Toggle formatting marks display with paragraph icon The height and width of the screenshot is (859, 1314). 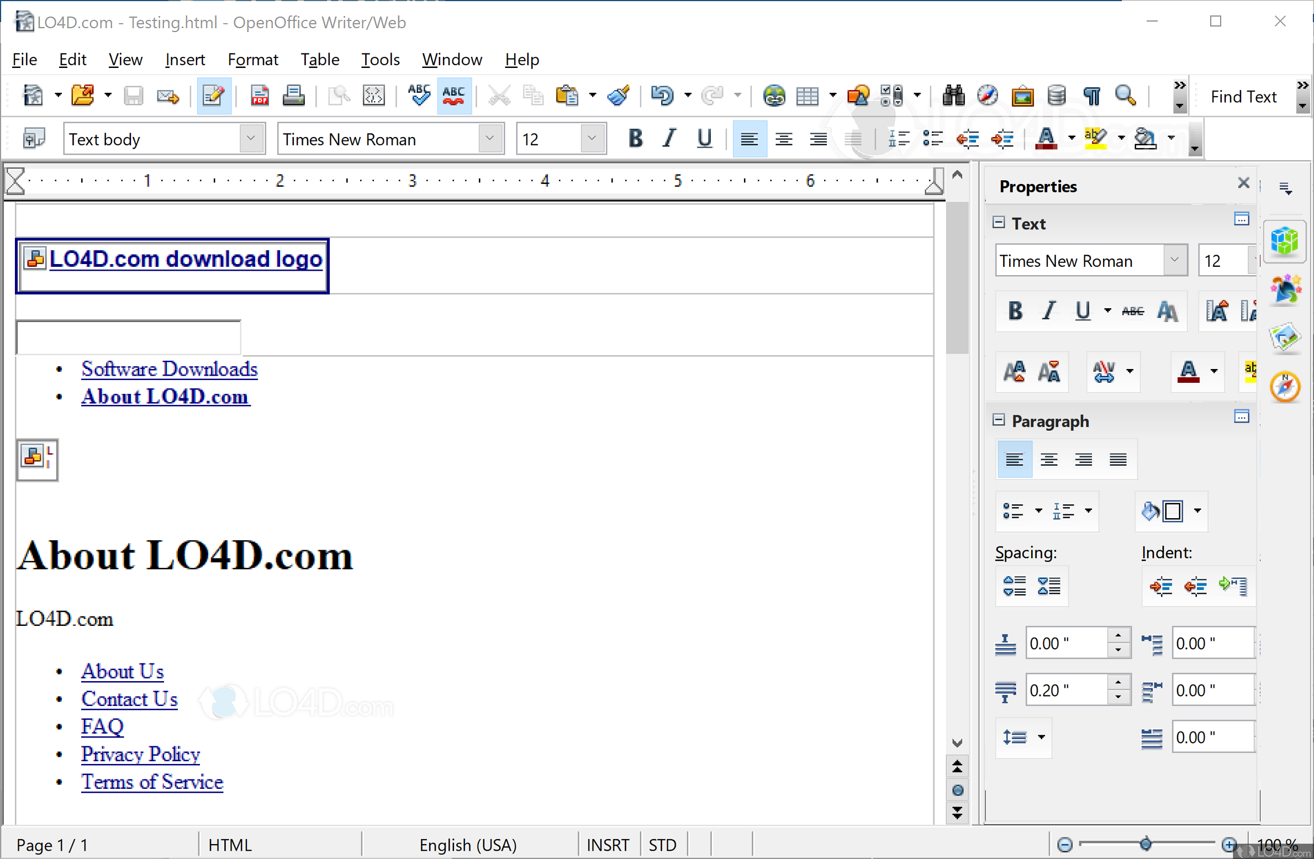(x=1091, y=95)
